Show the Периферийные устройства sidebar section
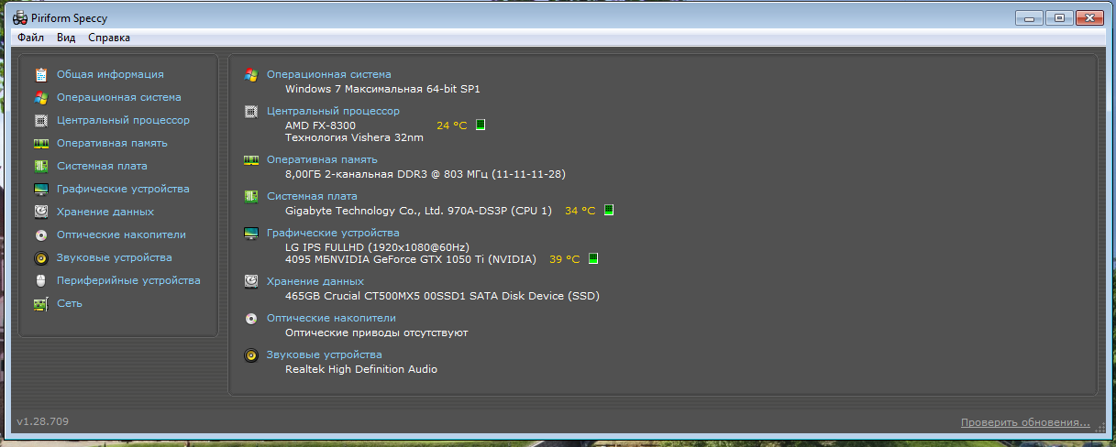The width and height of the screenshot is (1116, 447). click(x=128, y=280)
